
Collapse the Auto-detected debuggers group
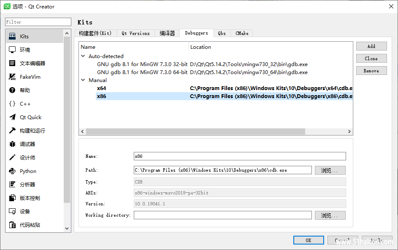tap(83, 56)
